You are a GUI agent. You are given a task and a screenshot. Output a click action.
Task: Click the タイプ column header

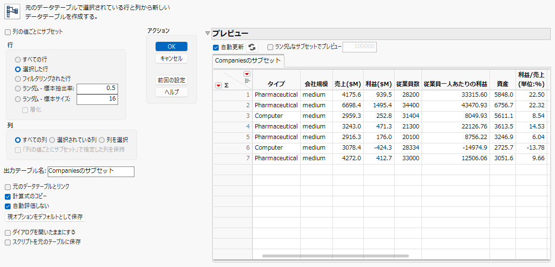[276, 85]
